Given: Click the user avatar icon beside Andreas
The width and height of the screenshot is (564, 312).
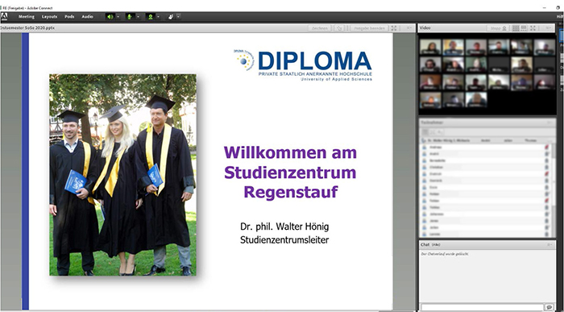Looking at the screenshot, I should point(425,148).
